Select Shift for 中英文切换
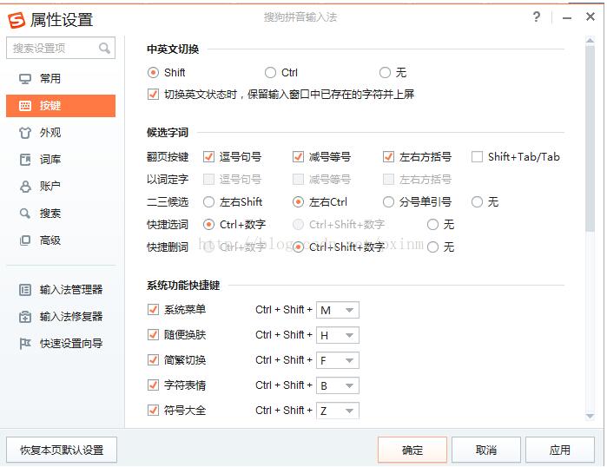Screen dimensions: 607x467 click(x=154, y=72)
